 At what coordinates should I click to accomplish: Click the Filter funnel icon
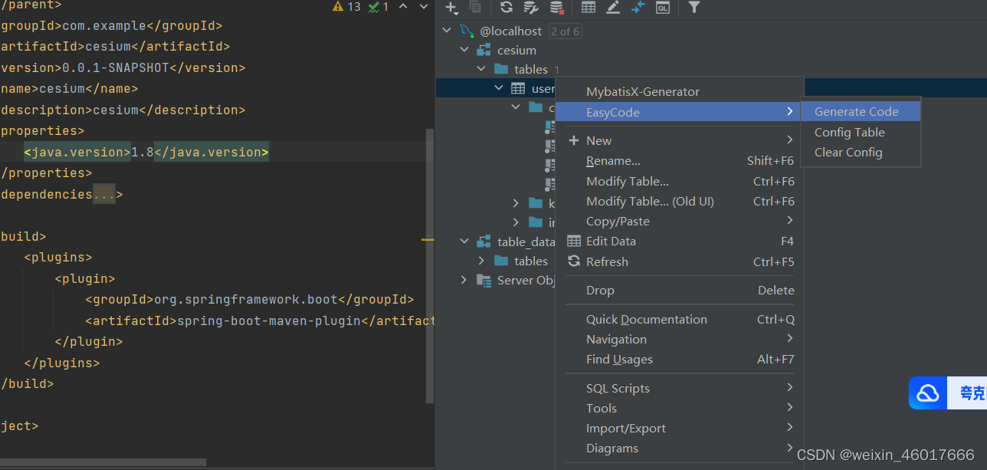[694, 7]
